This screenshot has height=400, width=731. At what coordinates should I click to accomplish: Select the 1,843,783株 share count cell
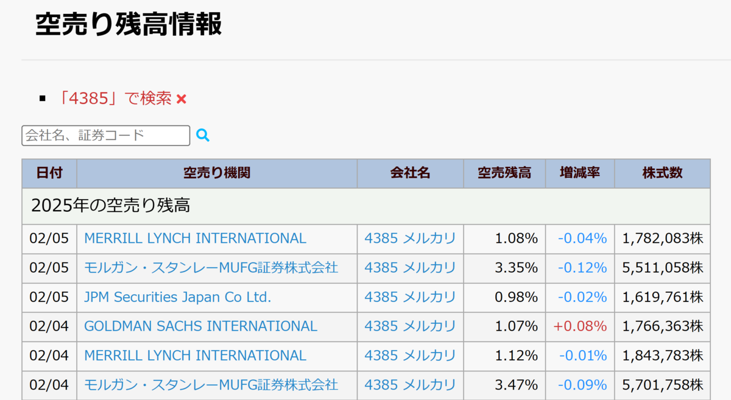click(663, 356)
